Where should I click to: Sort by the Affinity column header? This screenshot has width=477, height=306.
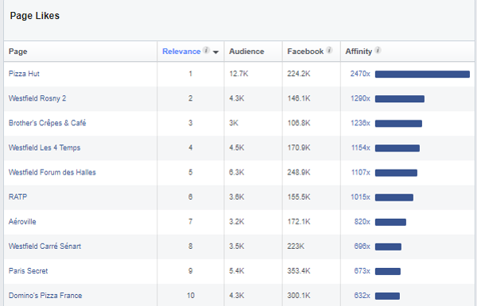point(359,52)
